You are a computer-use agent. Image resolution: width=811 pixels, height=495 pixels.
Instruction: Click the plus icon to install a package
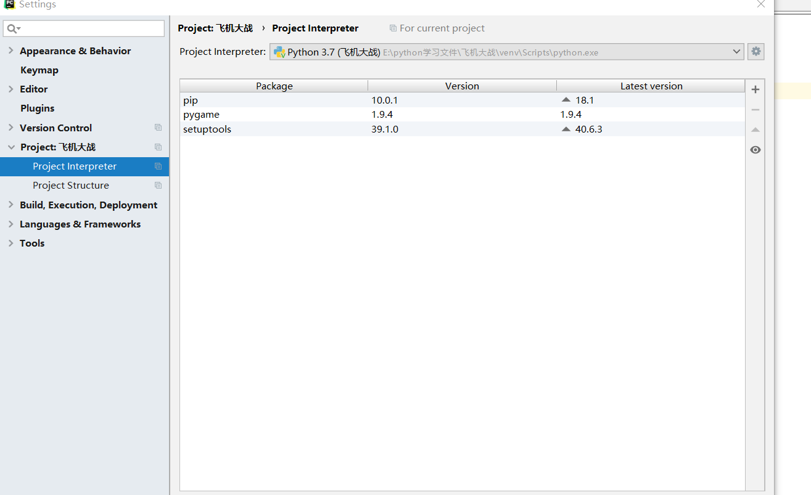pos(755,89)
